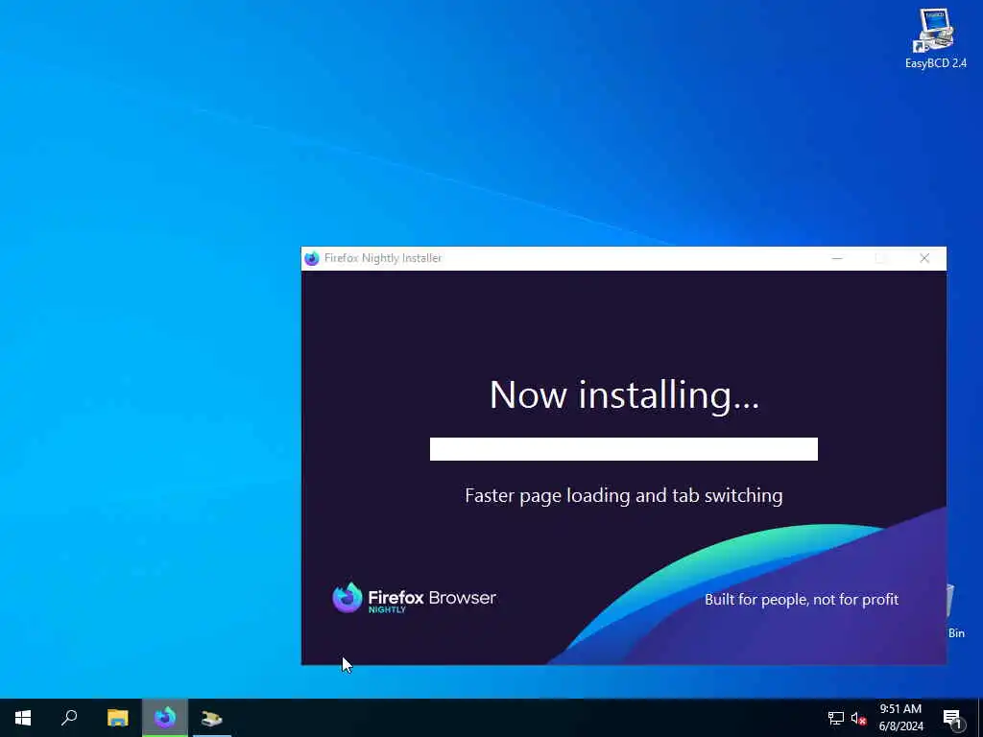The image size is (983, 737).
Task: Close the Firefox Nightly Installer window
Action: (924, 258)
